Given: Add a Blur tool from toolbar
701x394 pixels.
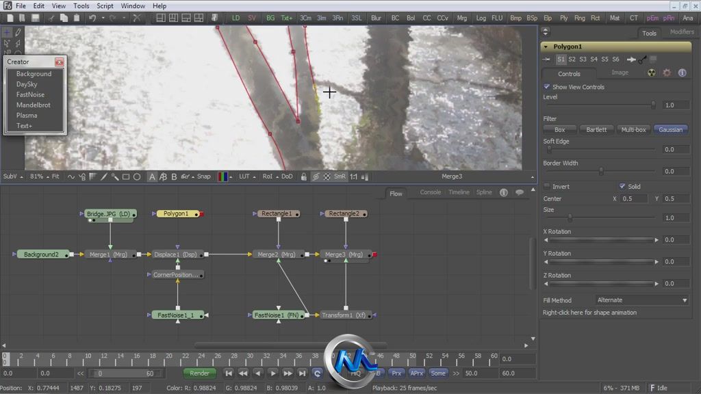Looking at the screenshot, I should point(376,18).
